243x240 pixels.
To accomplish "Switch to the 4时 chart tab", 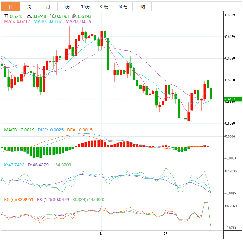I will [142, 6].
